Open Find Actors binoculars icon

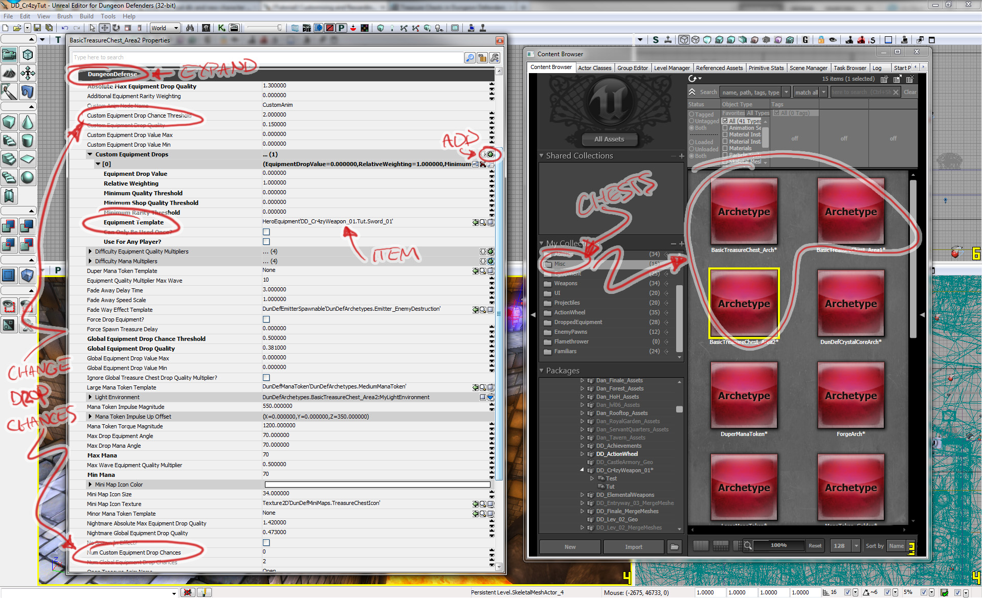(x=190, y=28)
